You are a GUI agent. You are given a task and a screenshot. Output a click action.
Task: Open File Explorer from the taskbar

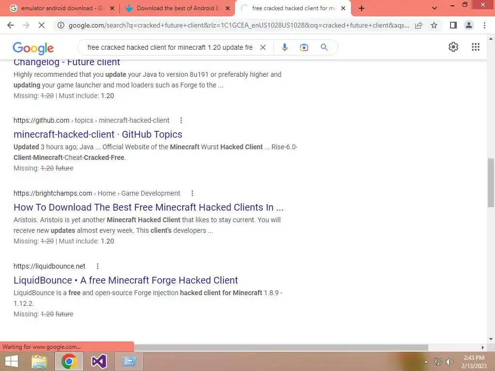(x=39, y=361)
